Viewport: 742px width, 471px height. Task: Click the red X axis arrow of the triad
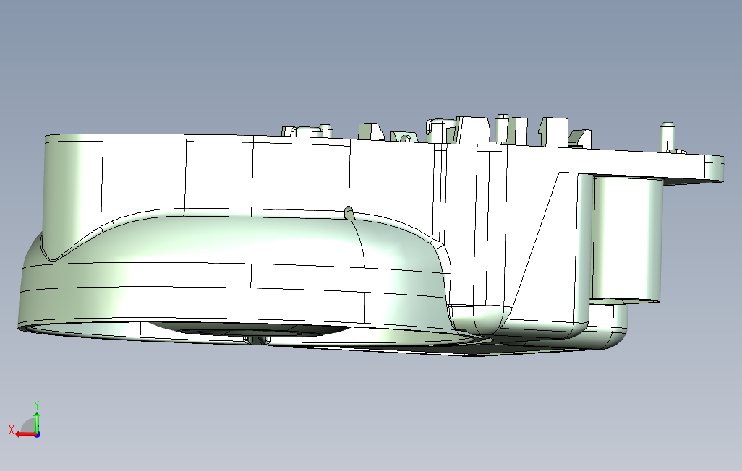pyautogui.click(x=26, y=433)
